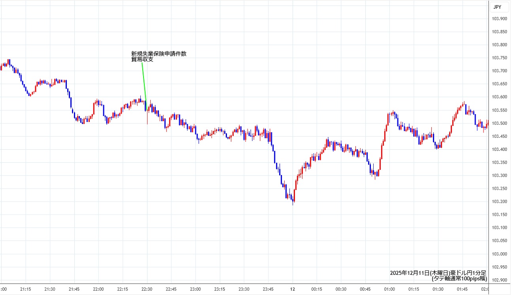The image size is (514, 295).
Task: Select the 23:00 mark on time axis
Action: tap(195, 289)
